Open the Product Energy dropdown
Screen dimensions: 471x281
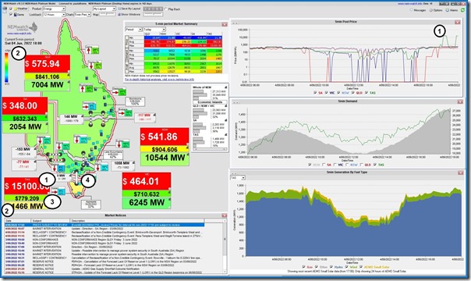[x=54, y=9]
